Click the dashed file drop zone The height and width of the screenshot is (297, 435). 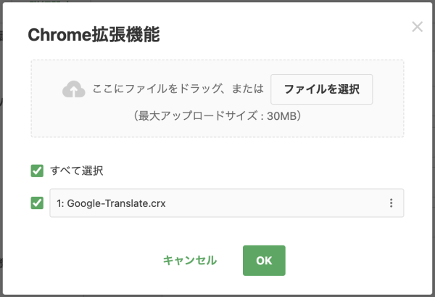click(x=217, y=126)
